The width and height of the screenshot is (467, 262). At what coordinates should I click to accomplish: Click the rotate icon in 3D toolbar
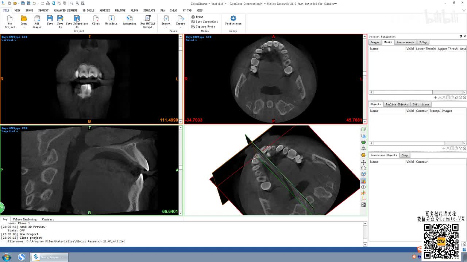click(363, 168)
